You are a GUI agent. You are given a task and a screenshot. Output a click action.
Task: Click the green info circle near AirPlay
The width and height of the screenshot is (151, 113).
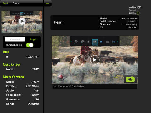(x=138, y=13)
